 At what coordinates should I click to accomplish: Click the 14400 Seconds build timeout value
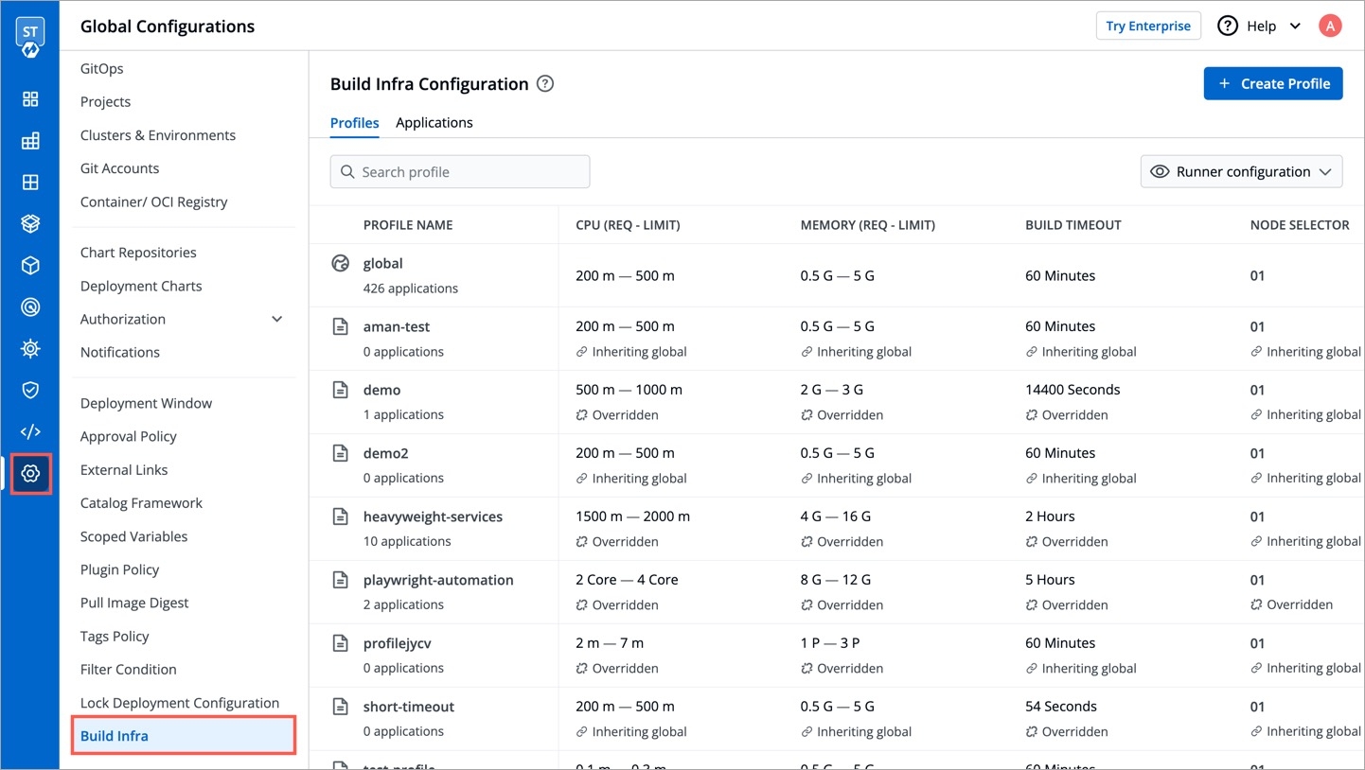pos(1072,390)
